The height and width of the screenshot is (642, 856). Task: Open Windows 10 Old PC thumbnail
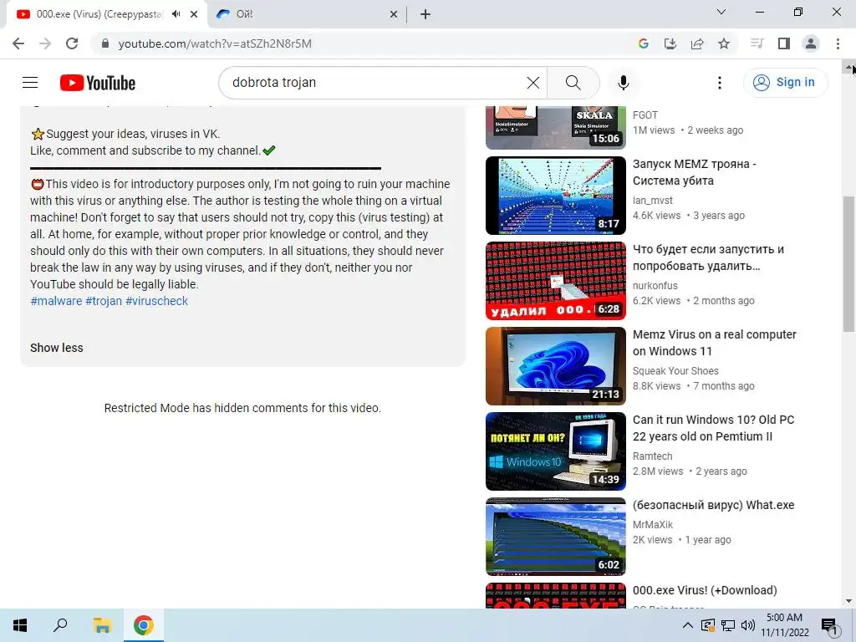556,451
